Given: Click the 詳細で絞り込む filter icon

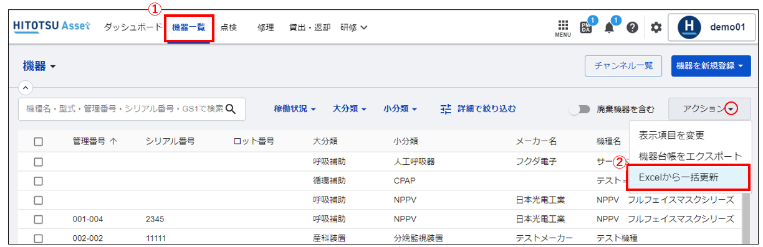Looking at the screenshot, I should click(445, 108).
